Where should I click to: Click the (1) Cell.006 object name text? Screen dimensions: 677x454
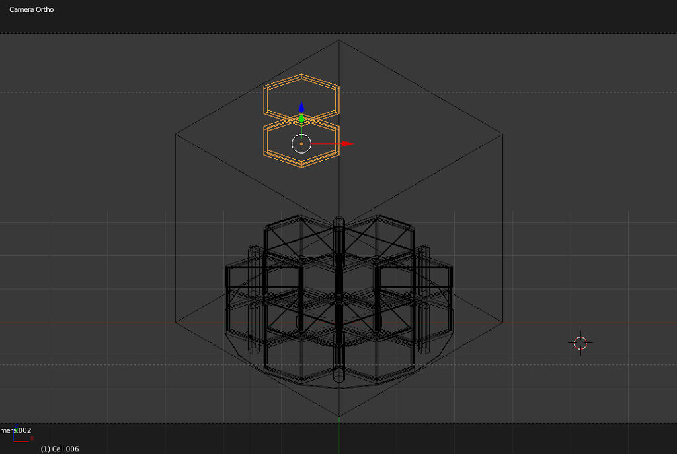(60, 449)
